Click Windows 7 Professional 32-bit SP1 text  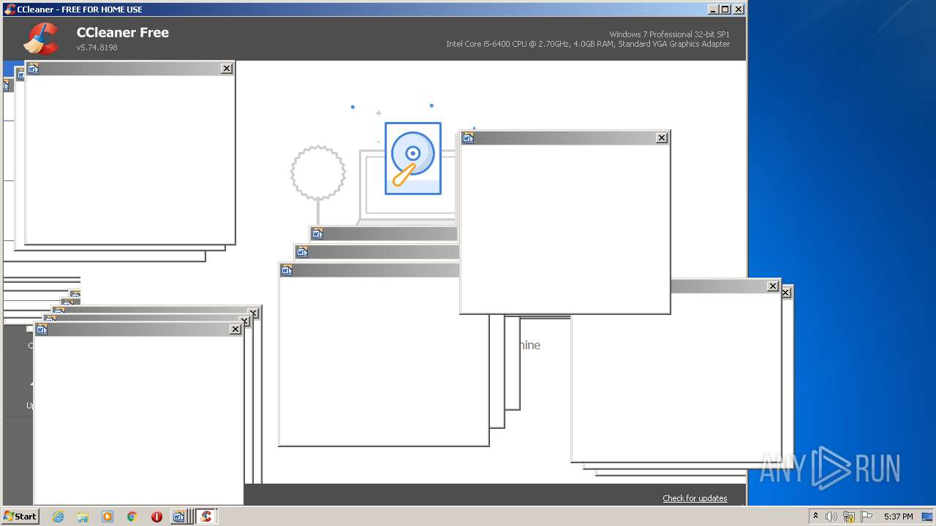tap(669, 34)
